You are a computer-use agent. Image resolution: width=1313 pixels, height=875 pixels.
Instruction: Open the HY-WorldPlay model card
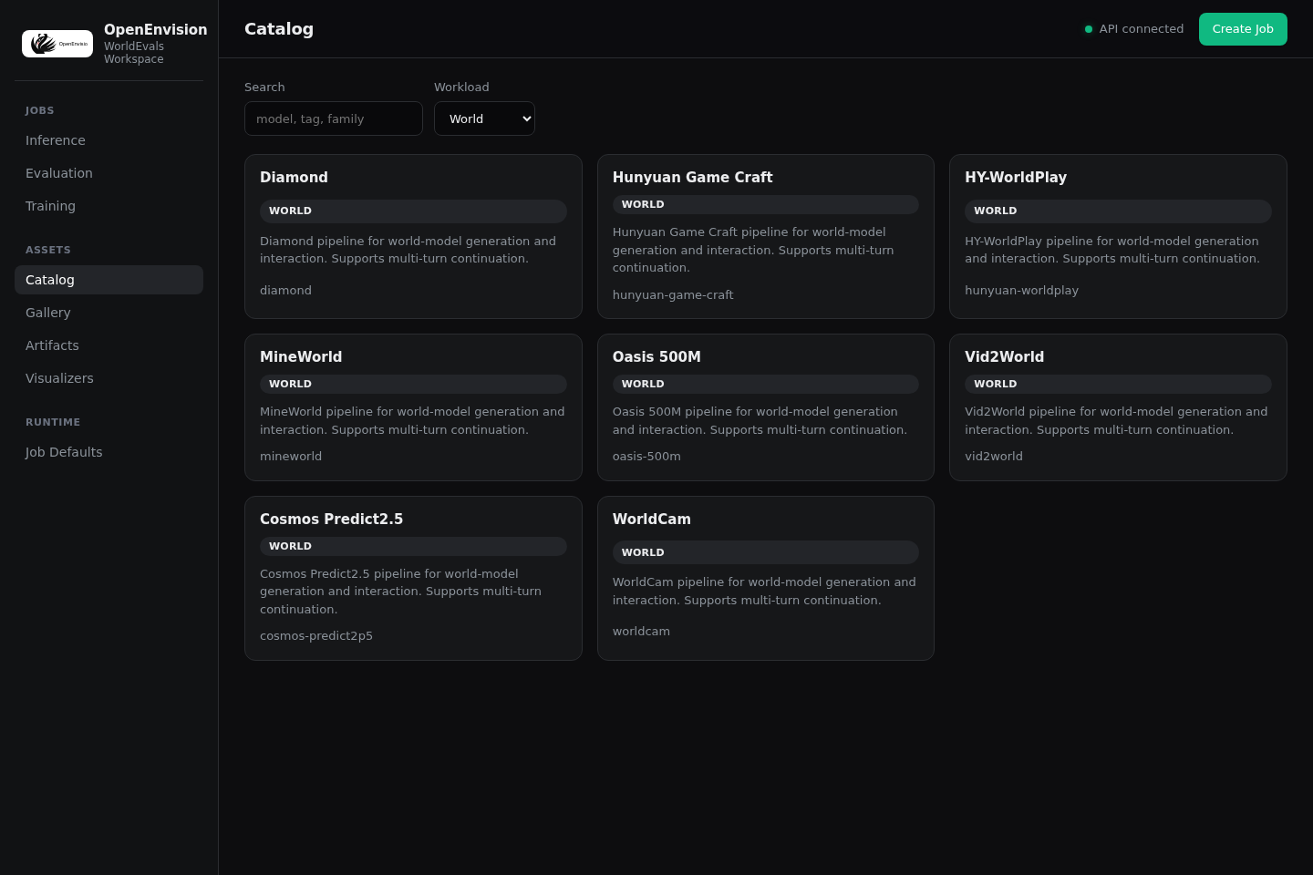pyautogui.click(x=1118, y=236)
